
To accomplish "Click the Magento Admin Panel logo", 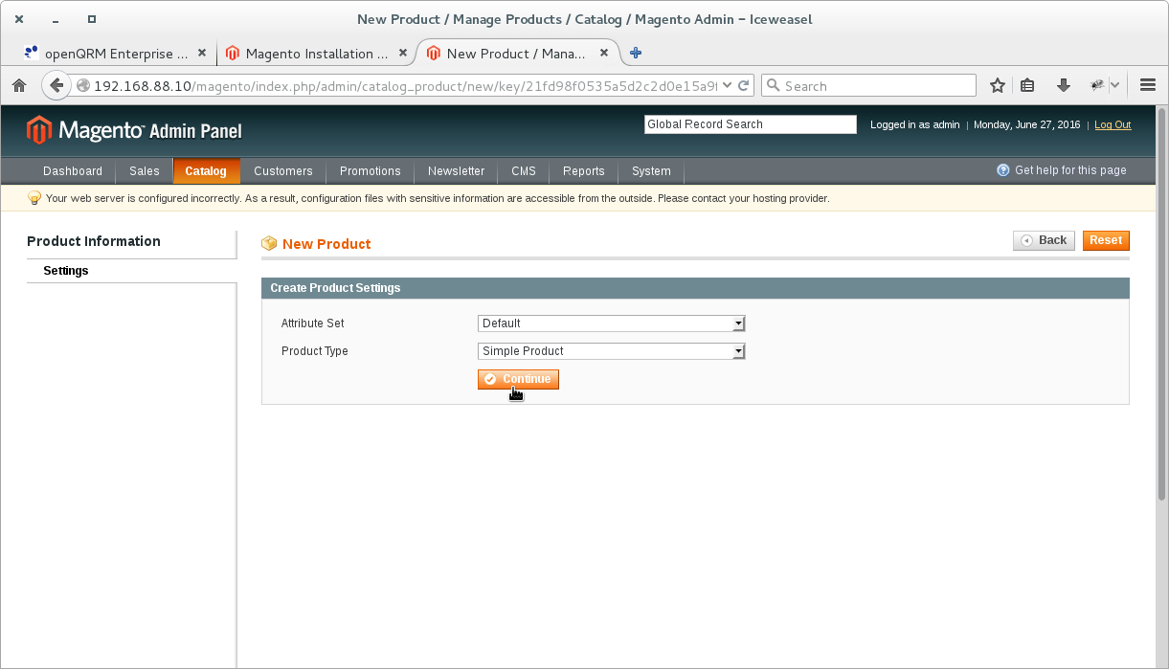I will [134, 129].
